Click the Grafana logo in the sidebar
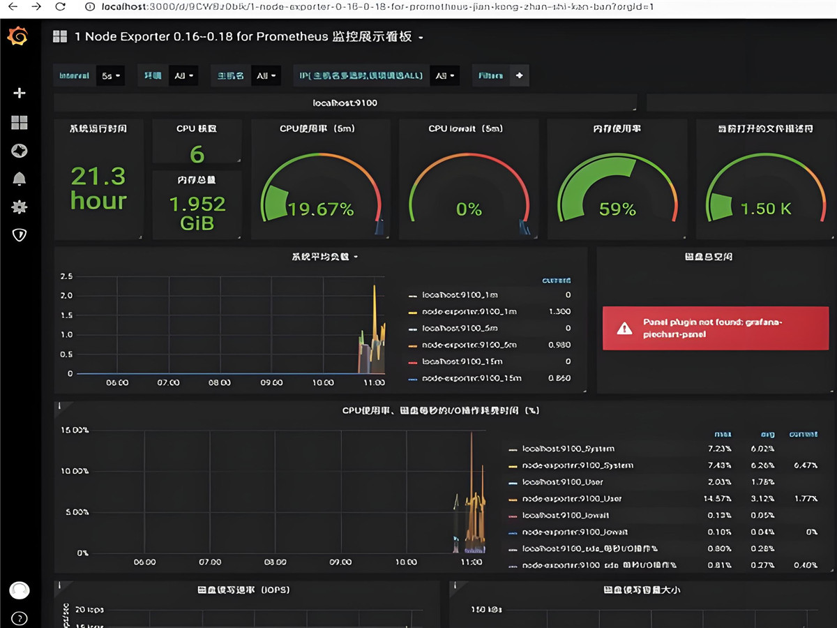Screen dimensions: 837x628 pos(18,36)
